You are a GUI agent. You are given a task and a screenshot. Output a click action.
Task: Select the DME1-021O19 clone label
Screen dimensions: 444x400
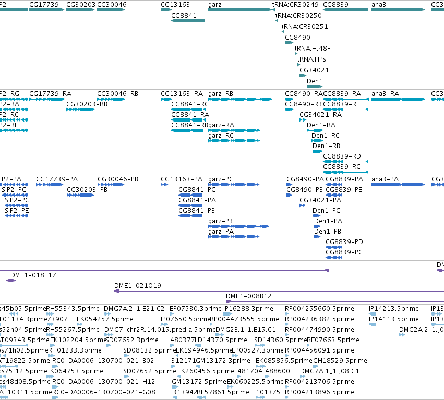pos(138,286)
